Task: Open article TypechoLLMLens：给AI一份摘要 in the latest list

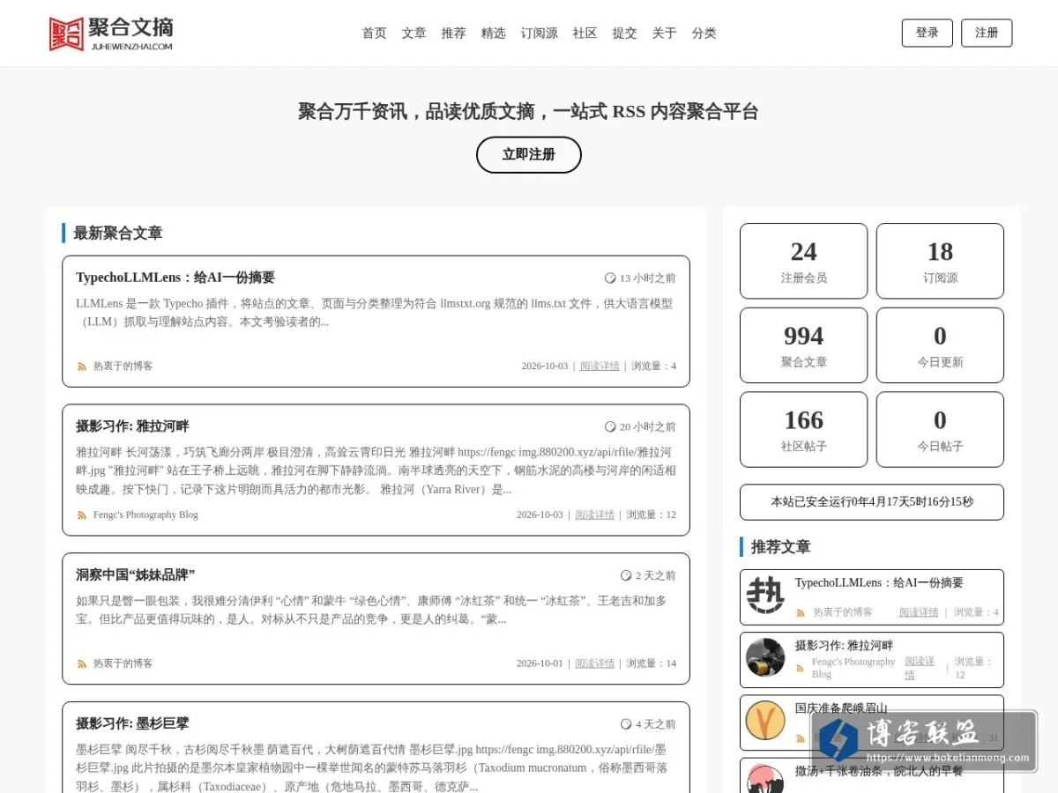Action: coord(175,278)
